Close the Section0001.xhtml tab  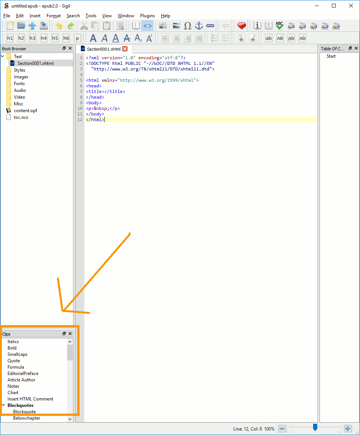pyautogui.click(x=125, y=49)
